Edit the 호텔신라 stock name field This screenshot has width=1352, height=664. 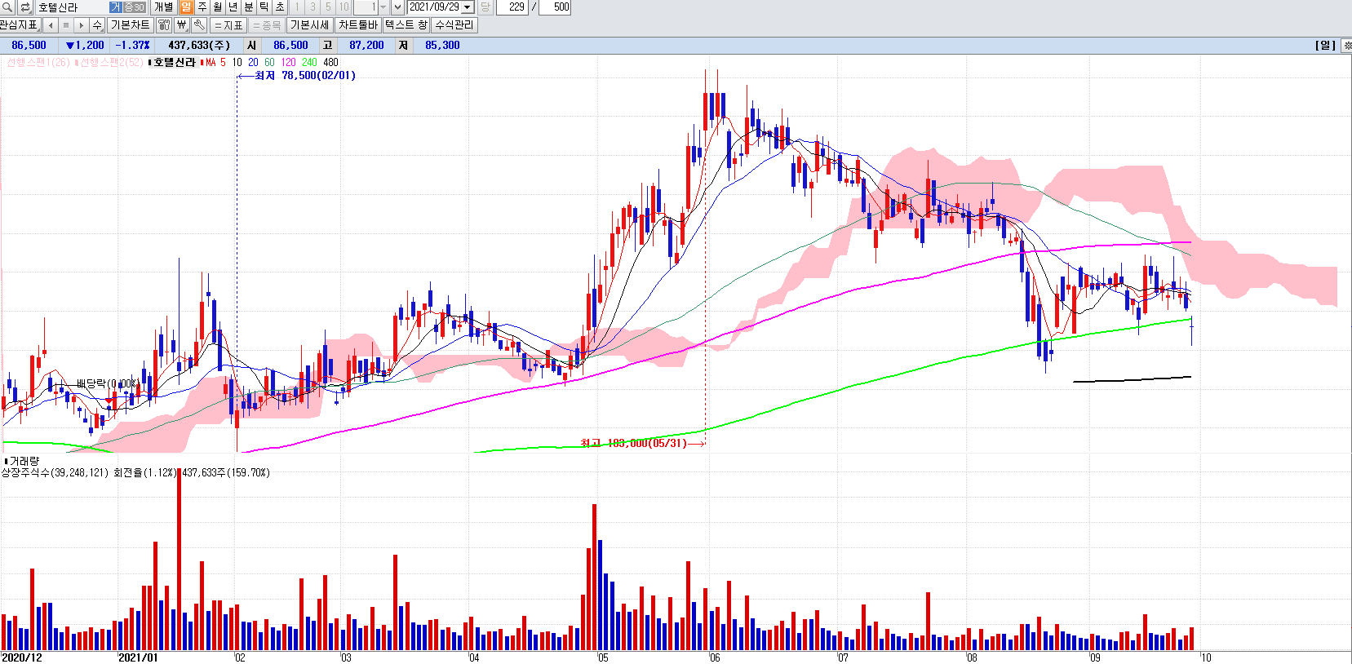(x=72, y=7)
